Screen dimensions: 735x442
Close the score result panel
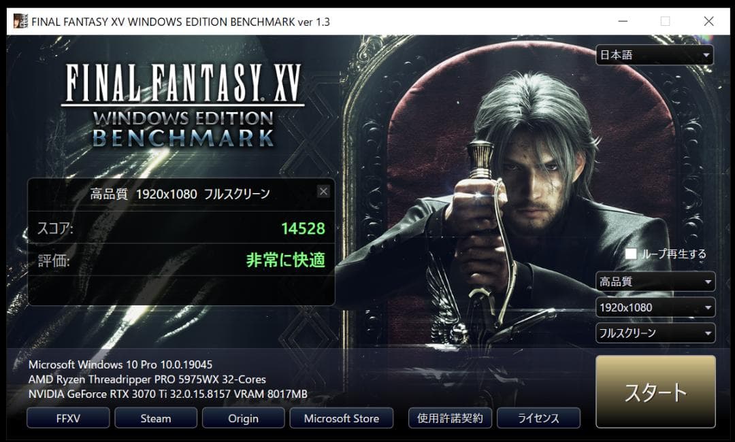click(x=323, y=192)
